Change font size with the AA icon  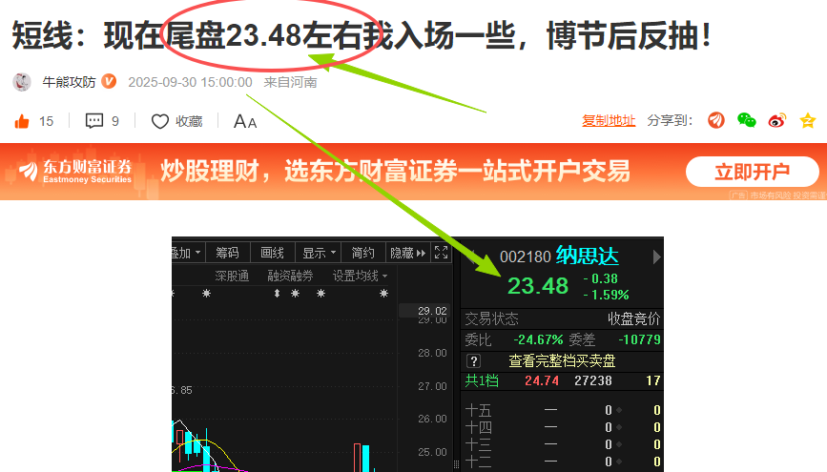[x=245, y=122]
